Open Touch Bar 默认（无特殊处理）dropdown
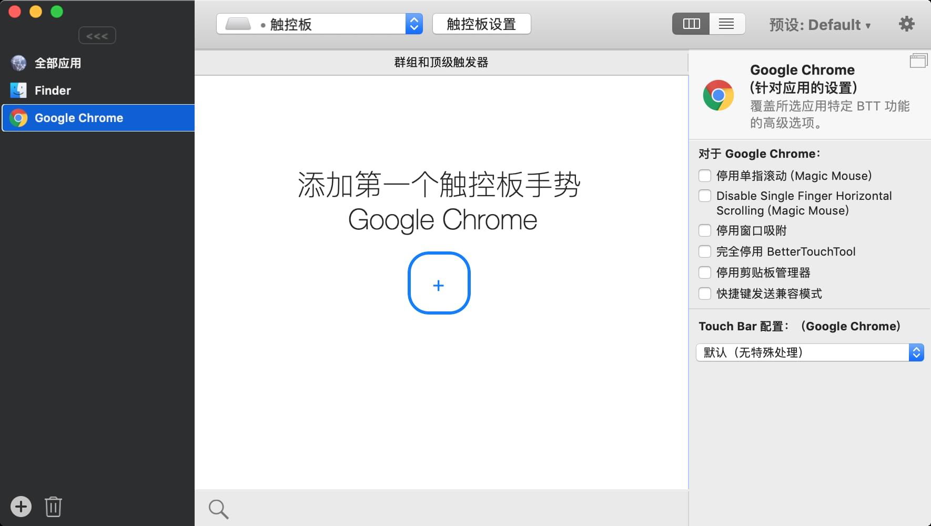931x526 pixels. [x=810, y=352]
